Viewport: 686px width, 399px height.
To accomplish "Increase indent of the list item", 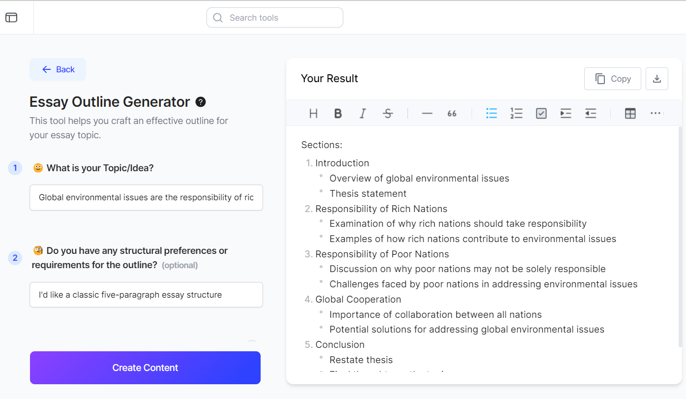I will click(566, 114).
